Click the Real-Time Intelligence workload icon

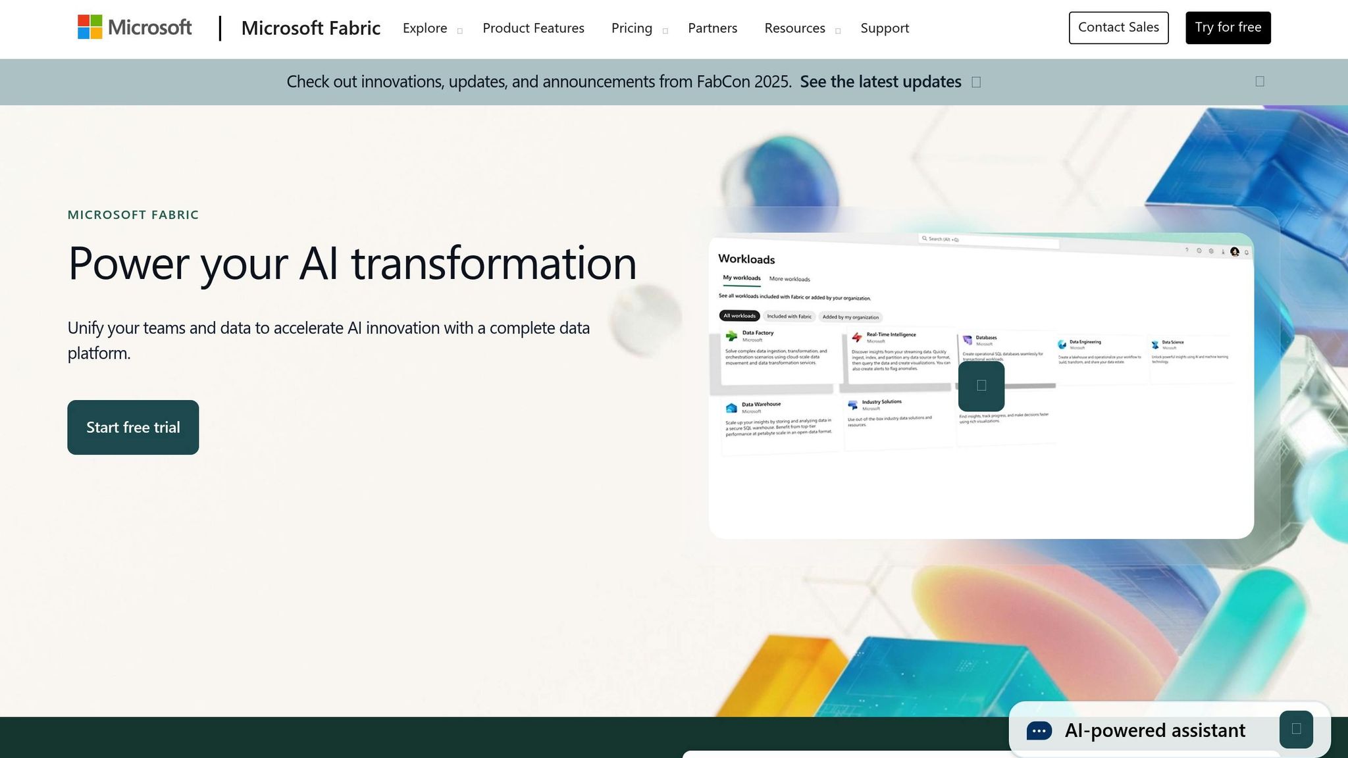click(857, 338)
